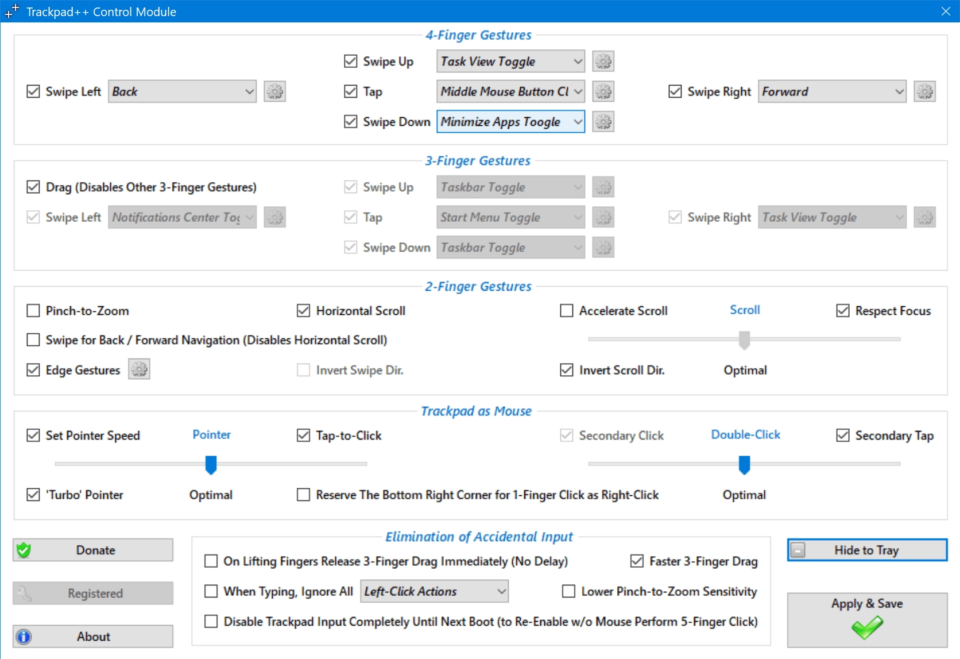Enable Lower Pinch-to-Zoom Sensitivity
The height and width of the screenshot is (659, 960).
coord(568,591)
